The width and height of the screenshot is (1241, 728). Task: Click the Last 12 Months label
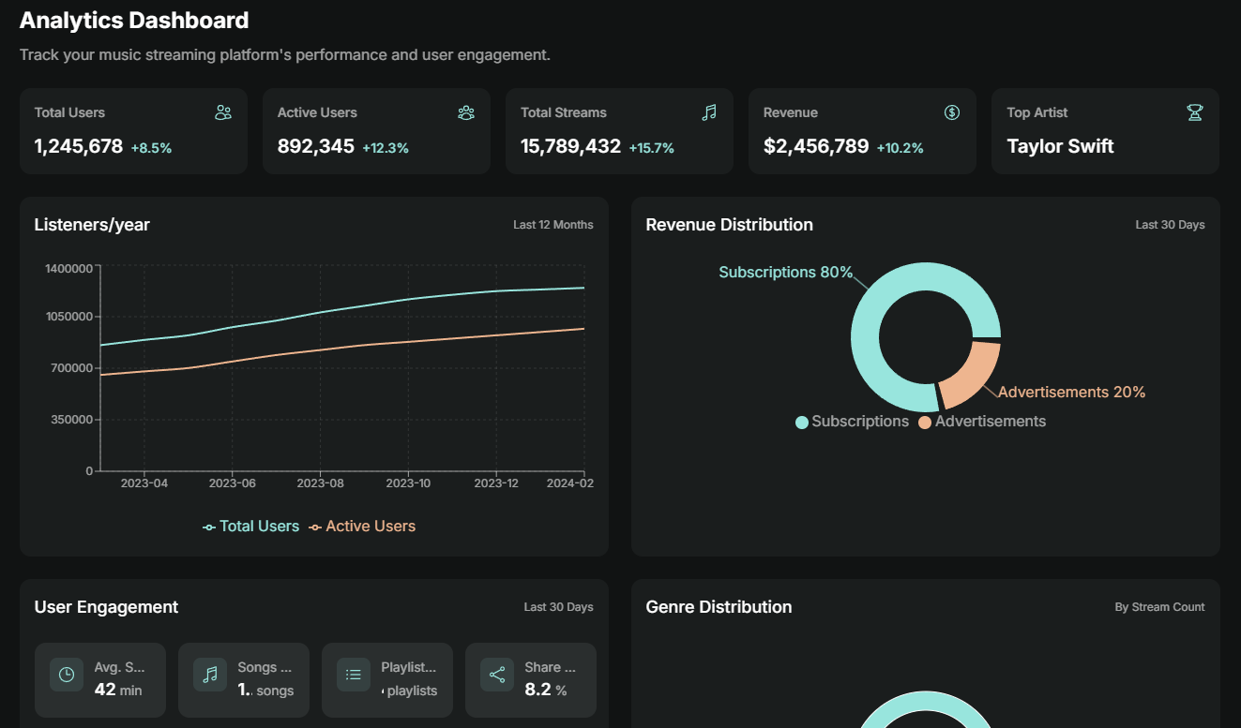553,225
